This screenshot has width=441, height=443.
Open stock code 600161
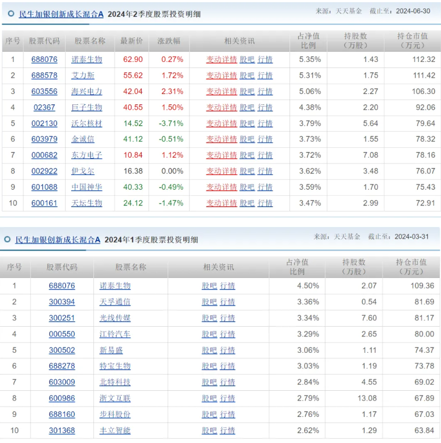[x=45, y=203]
